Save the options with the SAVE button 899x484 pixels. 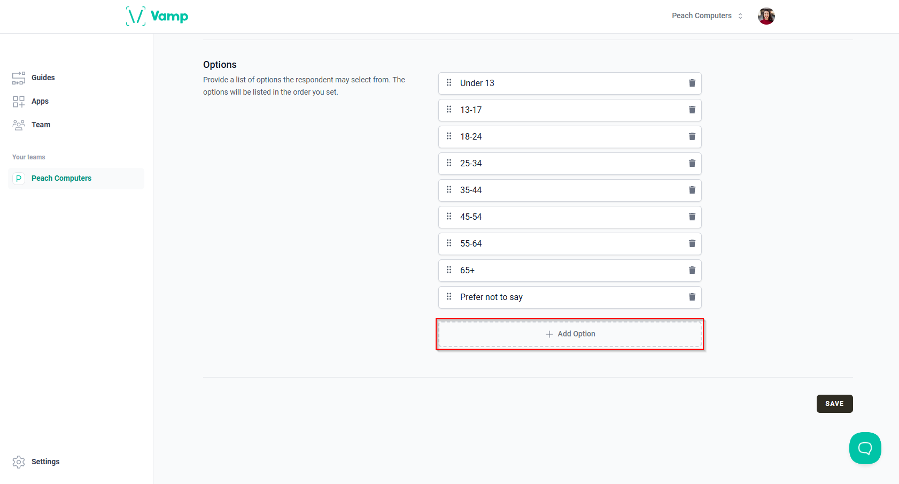[x=834, y=404]
